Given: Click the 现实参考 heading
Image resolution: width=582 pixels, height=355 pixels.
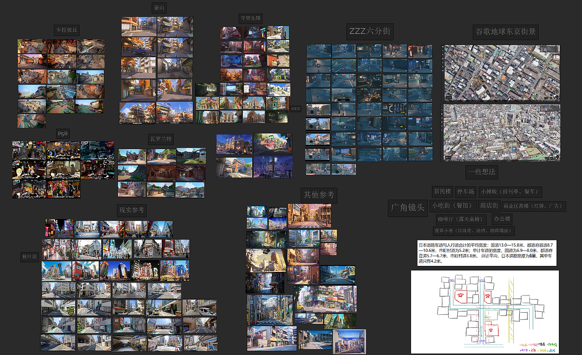Looking at the screenshot, I should click(131, 210).
